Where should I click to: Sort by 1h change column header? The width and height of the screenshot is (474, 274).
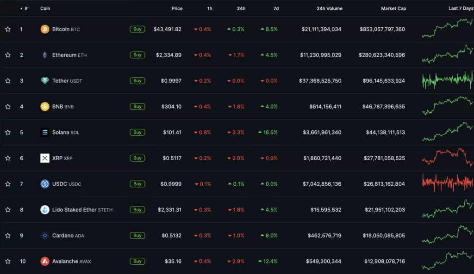point(210,8)
